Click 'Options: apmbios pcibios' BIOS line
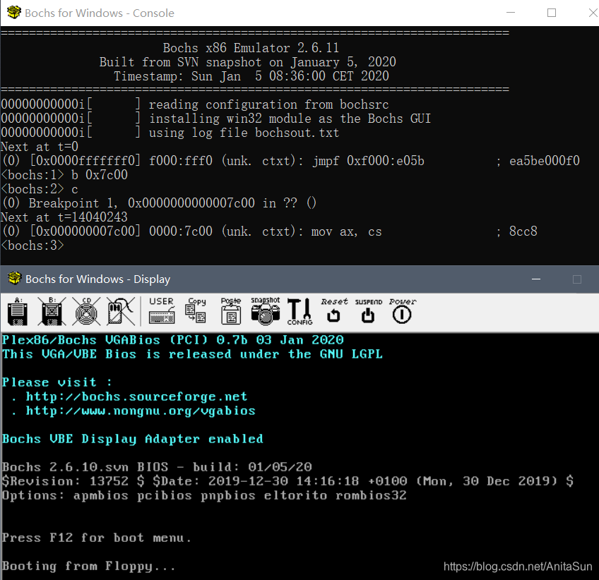Screen dimensions: 599x580 click(204, 495)
